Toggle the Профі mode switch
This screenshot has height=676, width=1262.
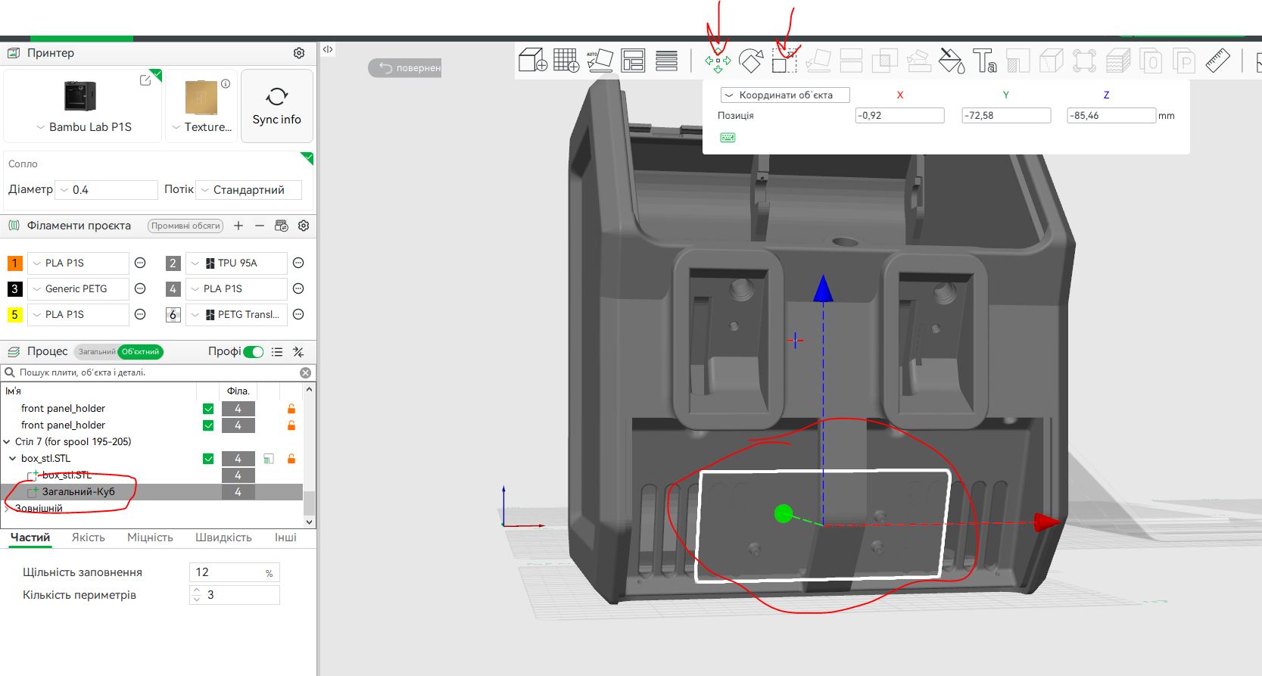tap(254, 352)
